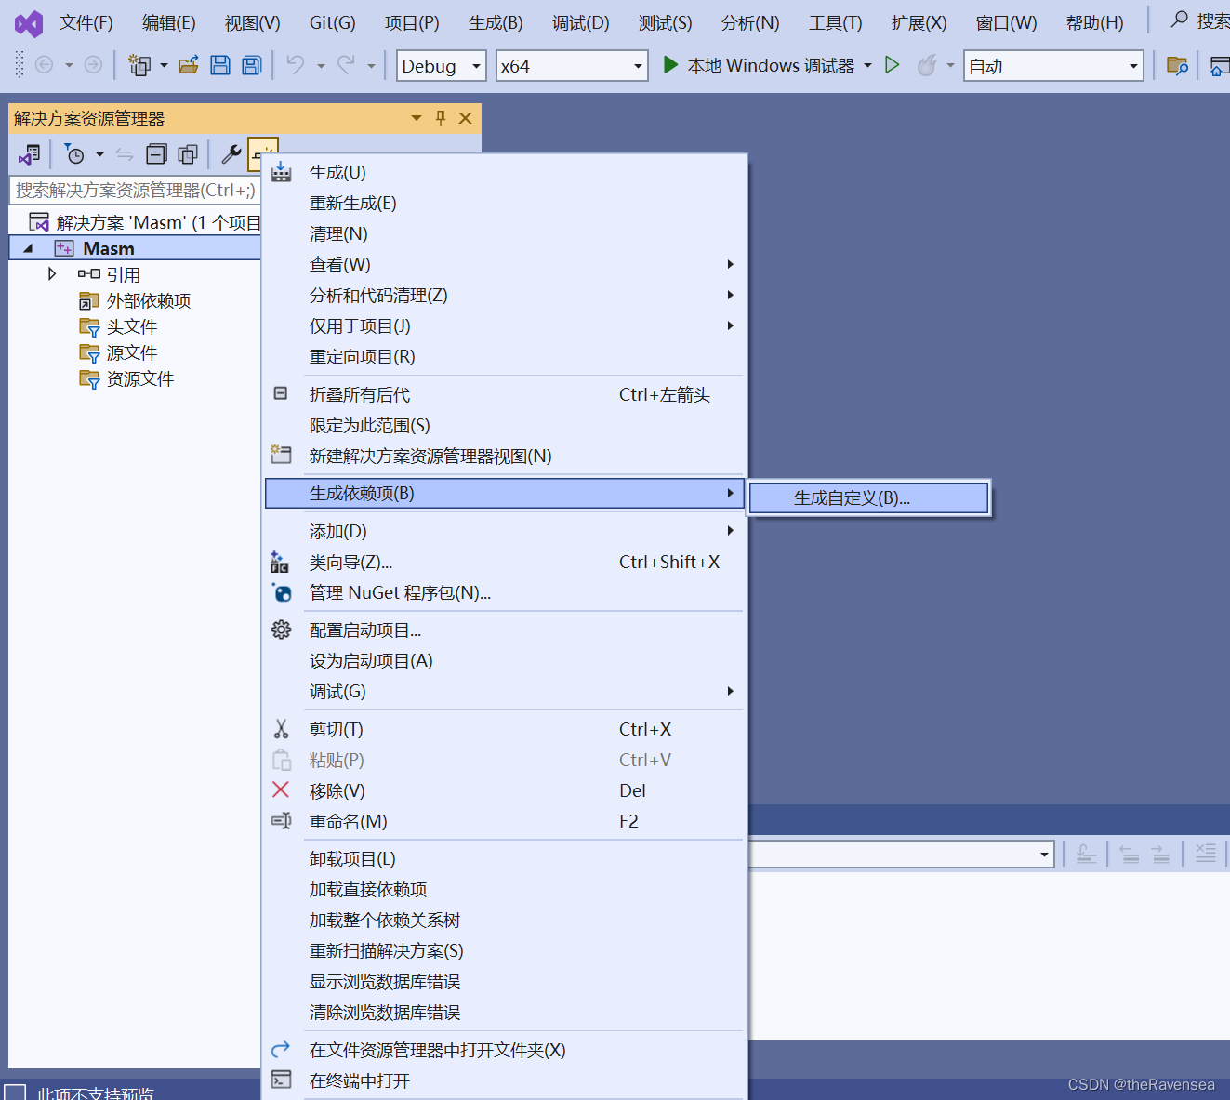Click the gear icon beside 配置启动项目
Viewport: 1230px width, 1100px height.
tap(281, 630)
